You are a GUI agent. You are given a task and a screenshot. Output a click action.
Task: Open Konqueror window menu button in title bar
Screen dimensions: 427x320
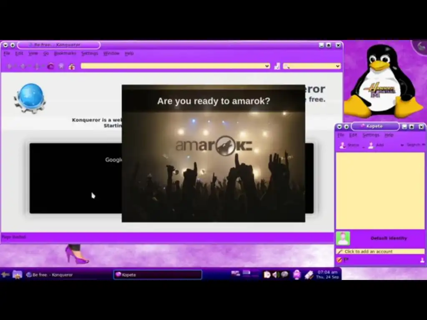pyautogui.click(x=5, y=45)
